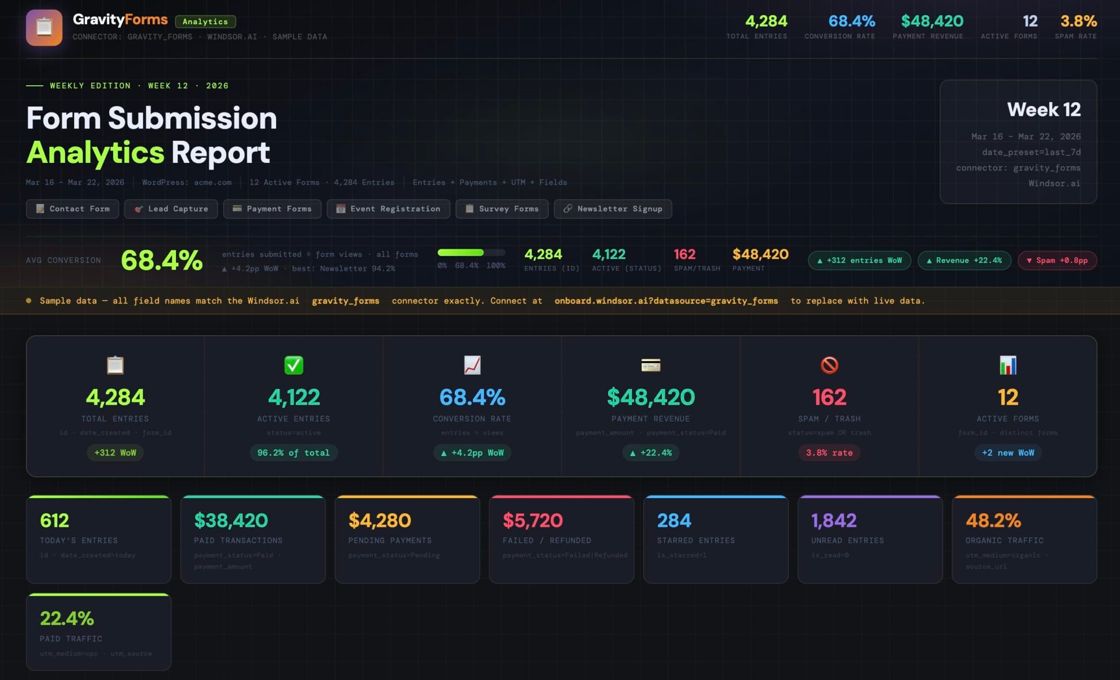1120x680 pixels.
Task: Click the 3.8% Spam Rate header stat
Action: click(x=1076, y=27)
